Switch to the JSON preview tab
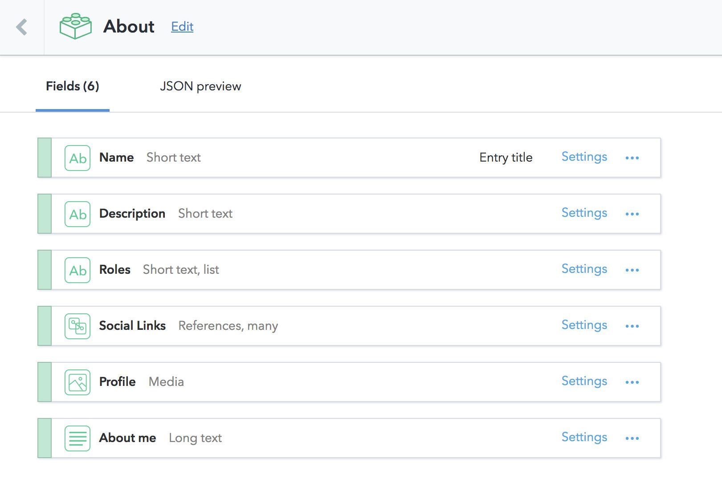 click(x=200, y=86)
